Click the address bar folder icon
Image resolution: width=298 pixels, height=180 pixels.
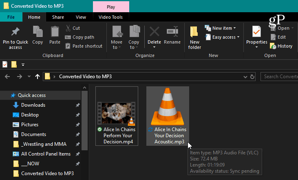click(48, 76)
